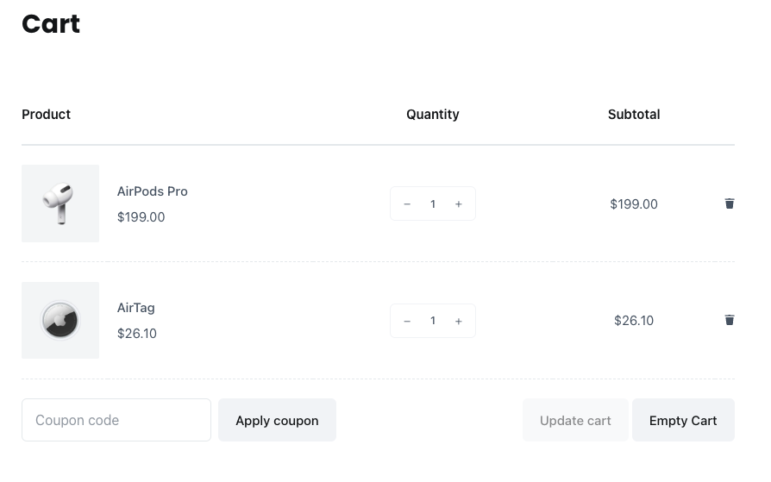Open AirTag product thumbnail
Viewport: 771px width, 482px height.
click(x=60, y=320)
